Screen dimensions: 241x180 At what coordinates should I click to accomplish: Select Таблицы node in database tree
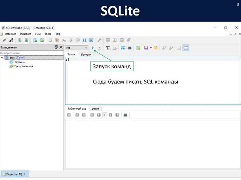[20, 62]
